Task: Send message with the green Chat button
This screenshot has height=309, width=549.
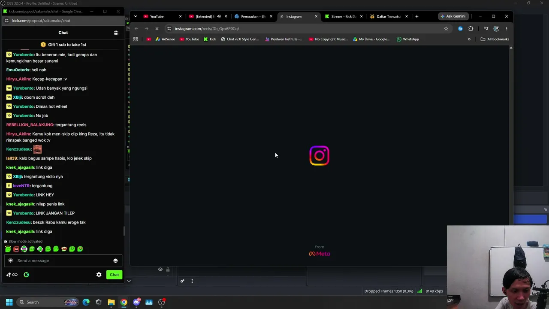Action: [x=114, y=275]
